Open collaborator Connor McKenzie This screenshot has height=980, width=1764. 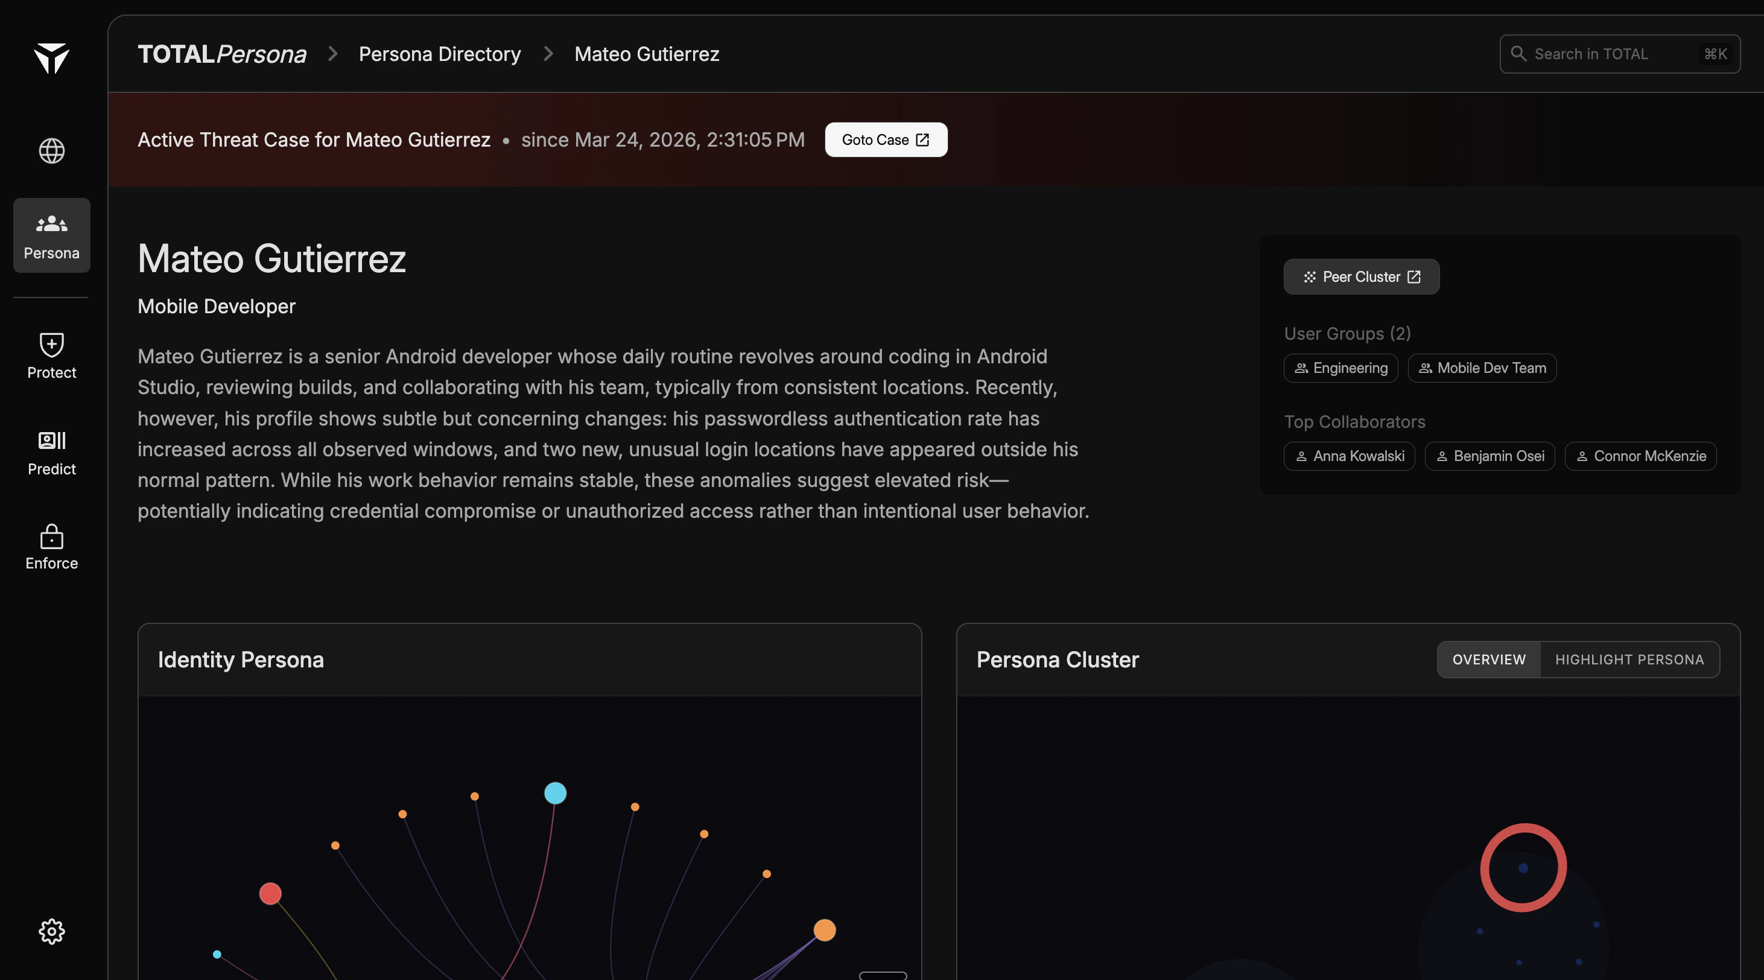[1640, 456]
